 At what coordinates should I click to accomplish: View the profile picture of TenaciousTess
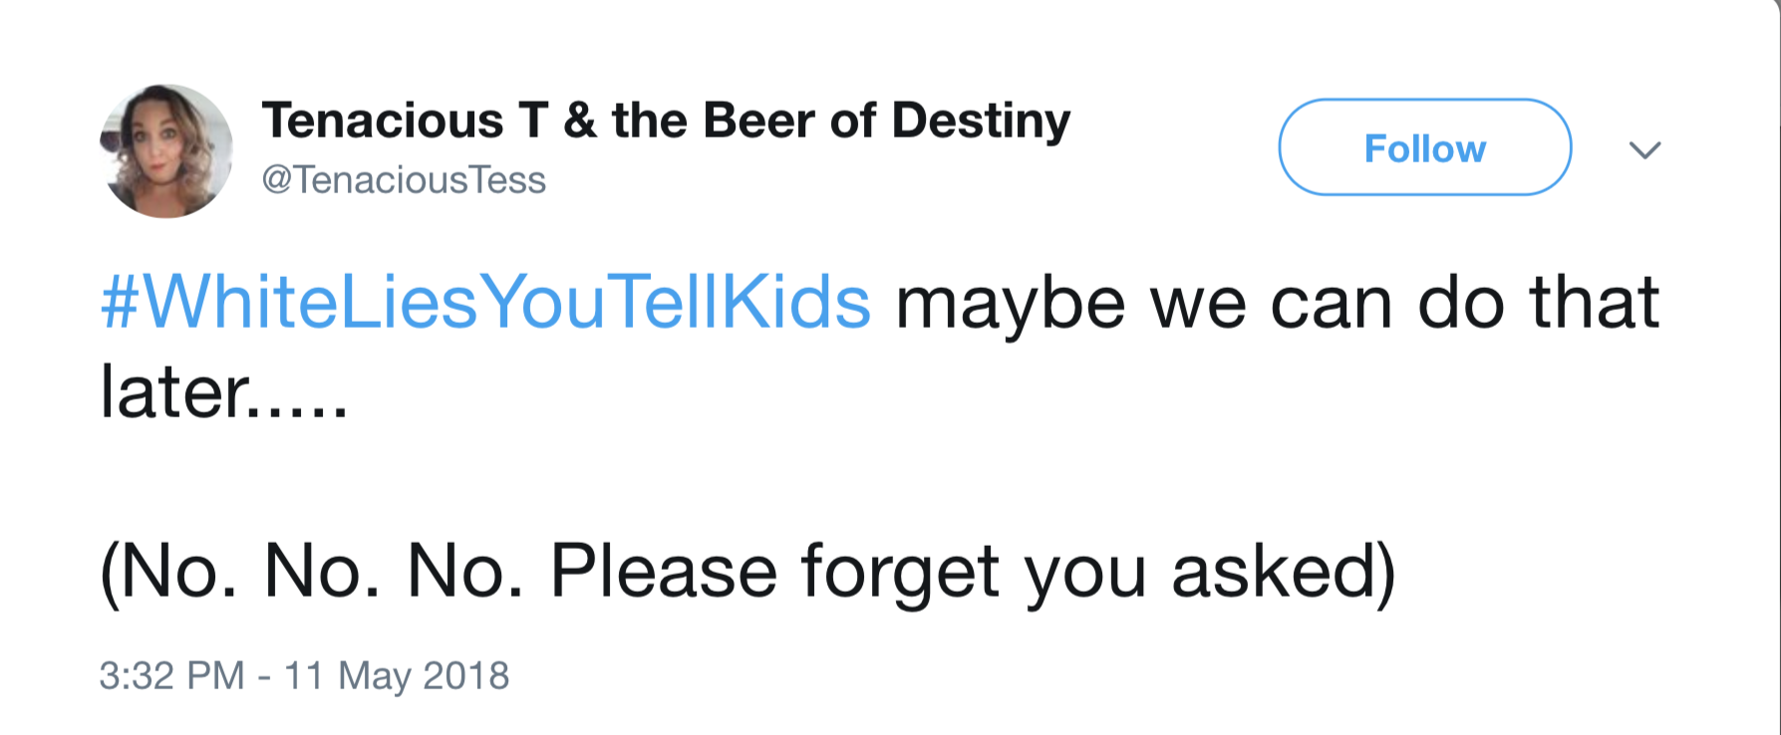pos(166,150)
